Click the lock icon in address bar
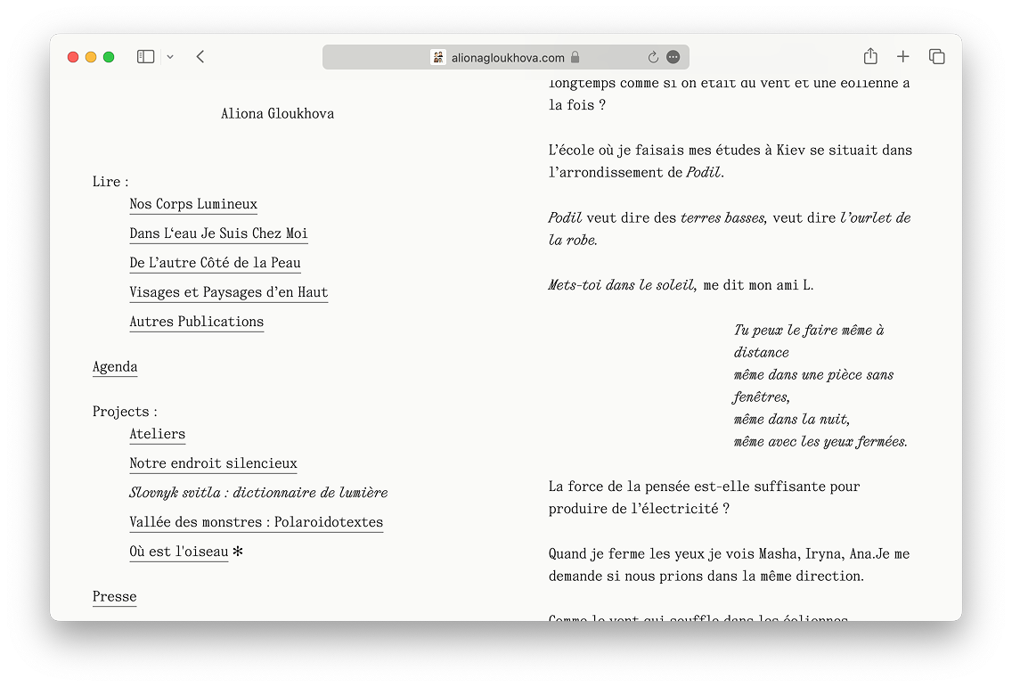 575,57
